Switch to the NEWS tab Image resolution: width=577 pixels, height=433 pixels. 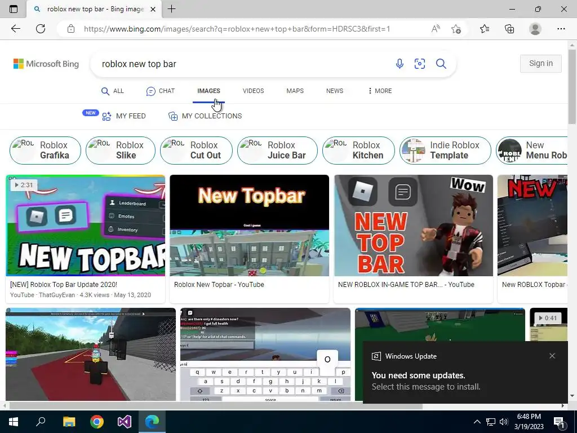pos(335,91)
